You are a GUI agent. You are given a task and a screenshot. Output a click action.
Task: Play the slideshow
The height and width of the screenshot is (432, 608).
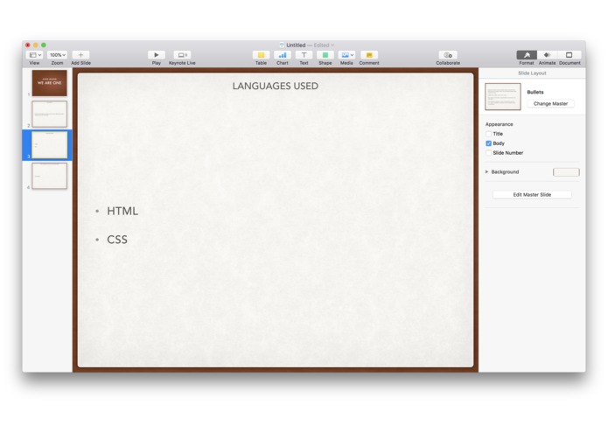tap(157, 55)
